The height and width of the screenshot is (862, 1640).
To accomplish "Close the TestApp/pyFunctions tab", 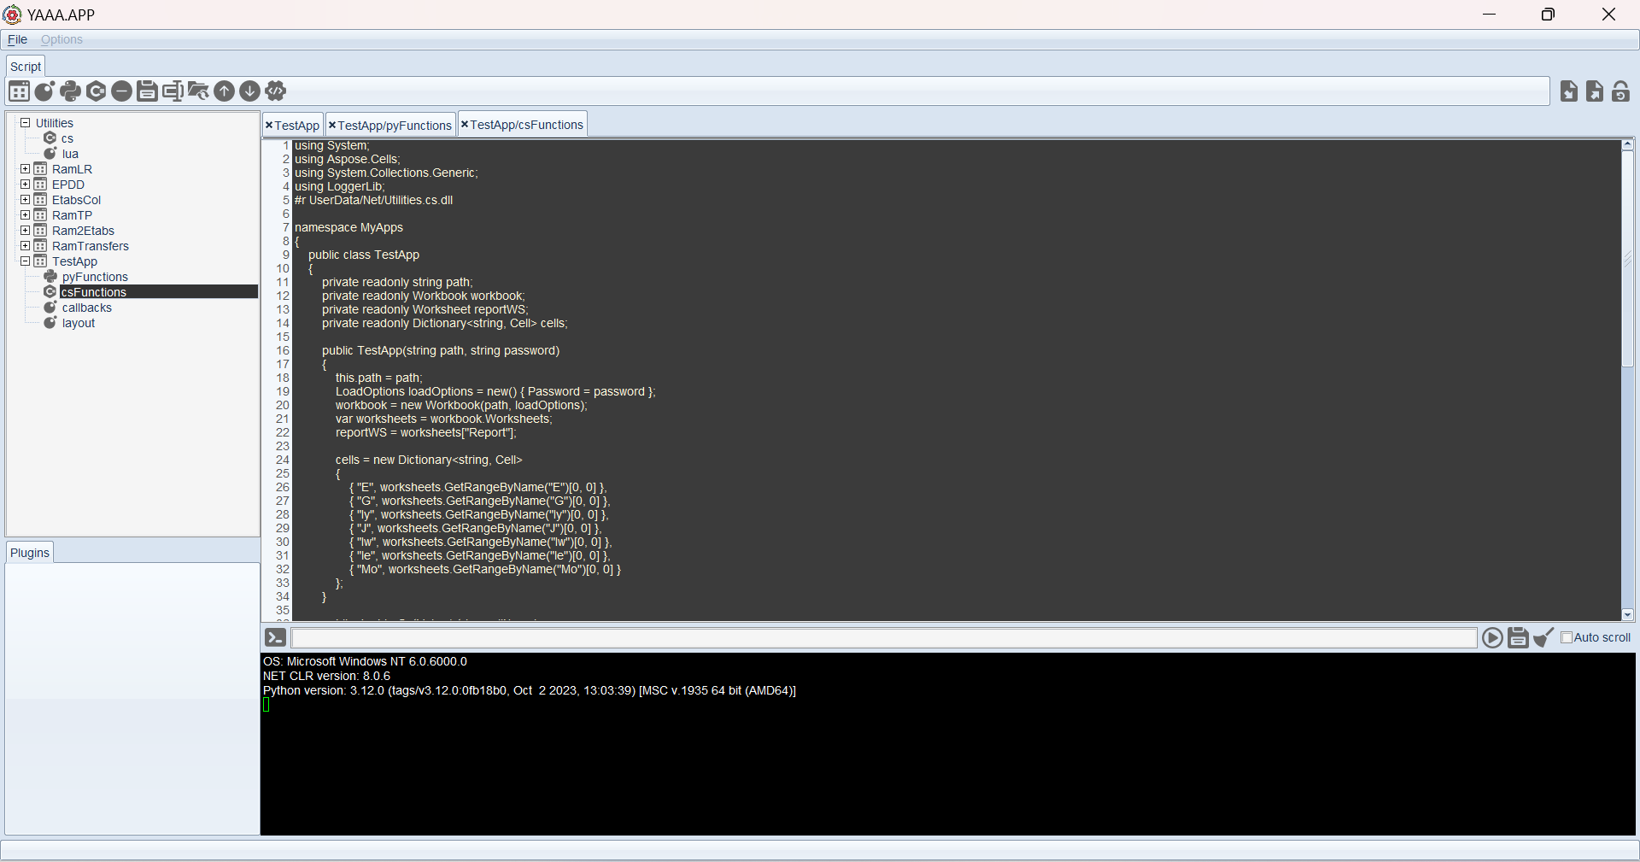I will (332, 125).
